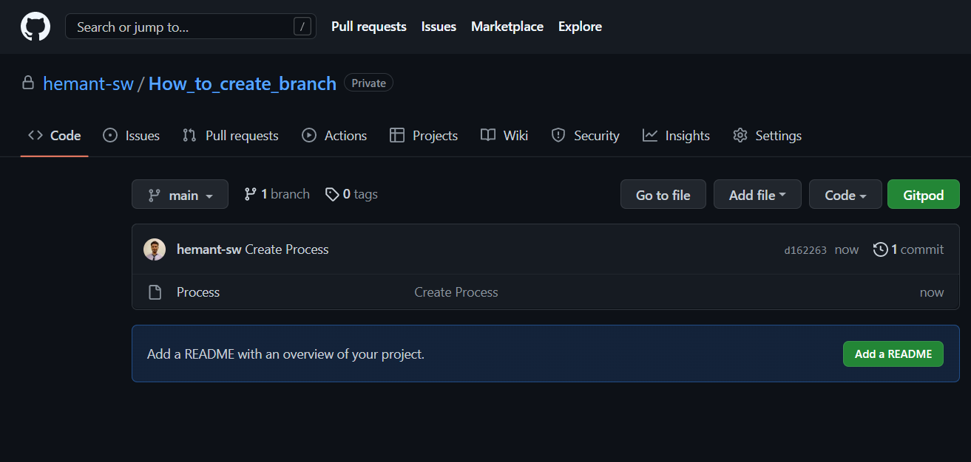Image resolution: width=971 pixels, height=462 pixels.
Task: Go to GitHub home via Octocat logo
Action: tap(35, 27)
